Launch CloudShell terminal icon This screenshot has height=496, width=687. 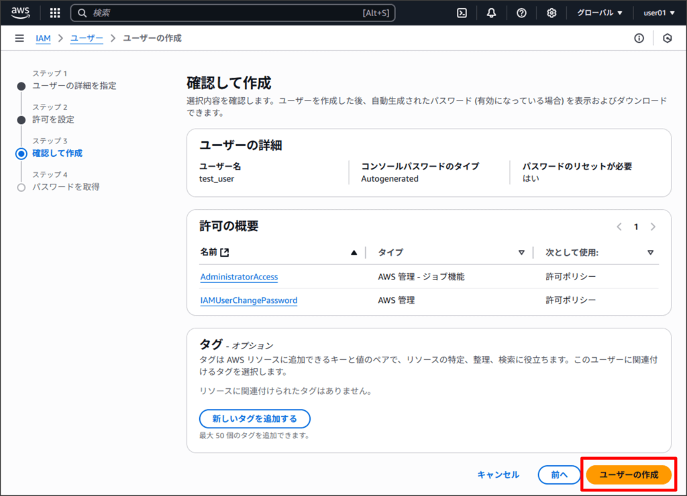click(462, 13)
